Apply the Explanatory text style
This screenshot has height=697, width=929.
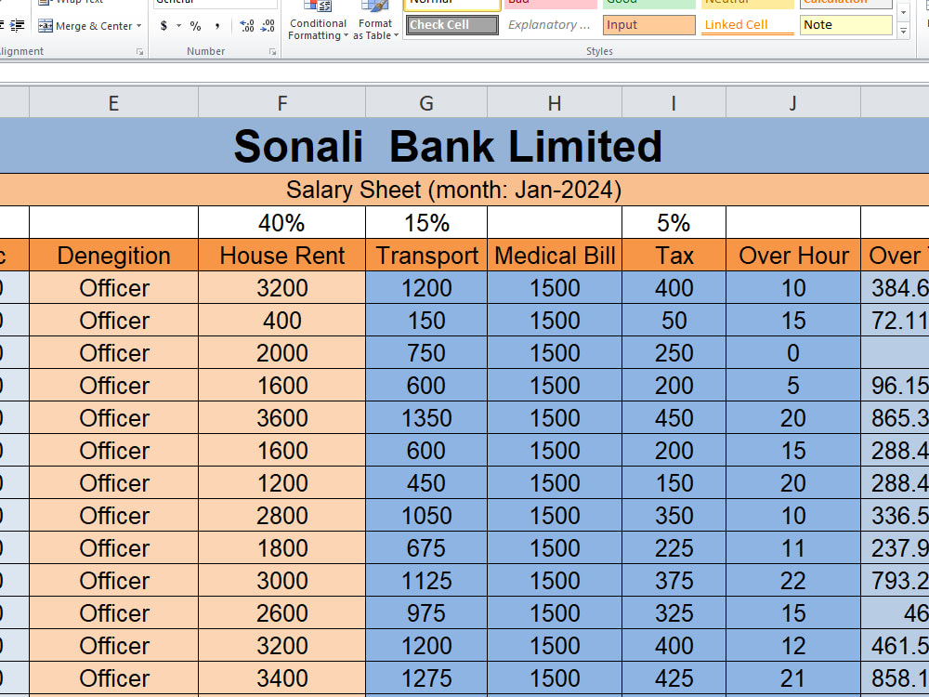pyautogui.click(x=550, y=25)
